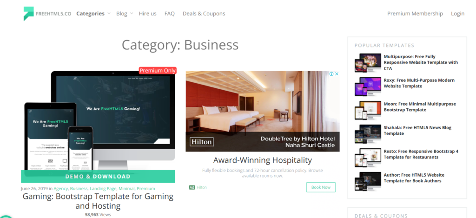Open the Landing Page category tag
The image size is (476, 218).
tap(103, 189)
